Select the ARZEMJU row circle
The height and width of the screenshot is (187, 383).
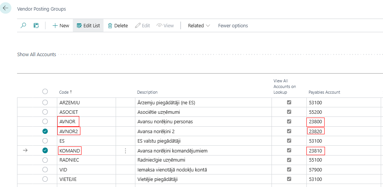tap(45, 103)
